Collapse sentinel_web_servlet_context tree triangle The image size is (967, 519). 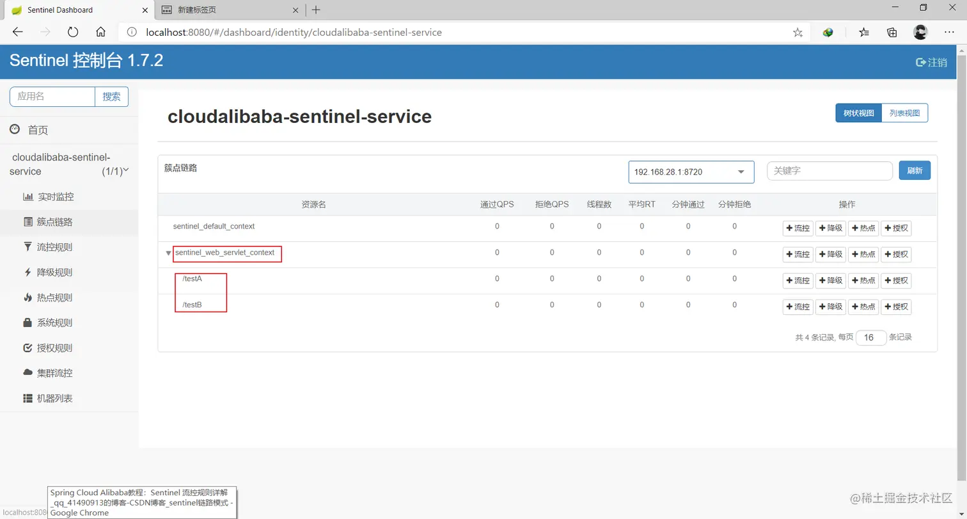pyautogui.click(x=168, y=253)
